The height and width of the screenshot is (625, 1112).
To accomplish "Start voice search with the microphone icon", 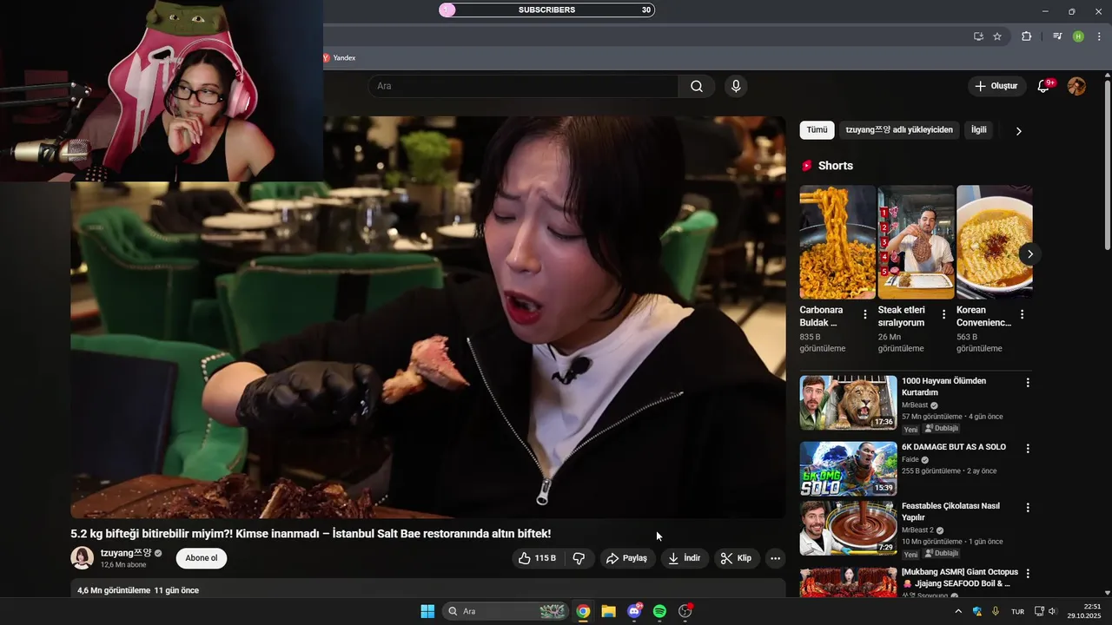I will pyautogui.click(x=736, y=86).
